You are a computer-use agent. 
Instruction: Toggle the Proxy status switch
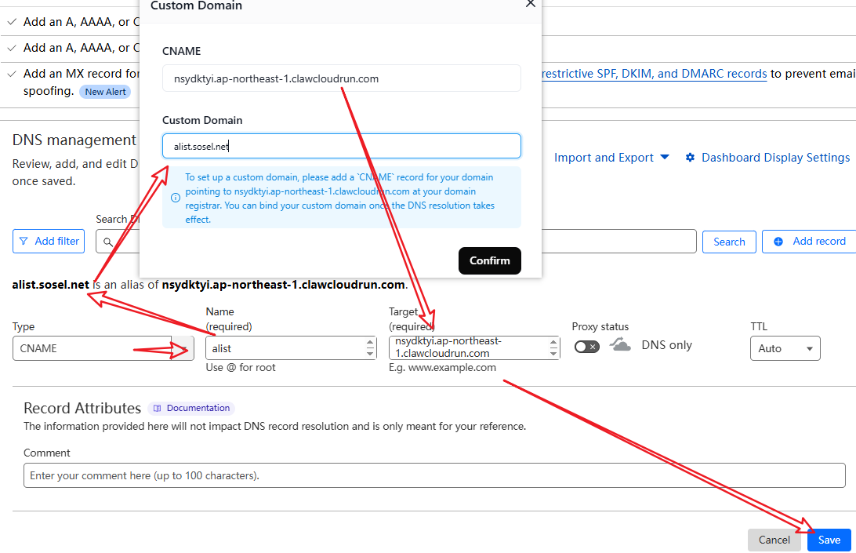pyautogui.click(x=587, y=347)
